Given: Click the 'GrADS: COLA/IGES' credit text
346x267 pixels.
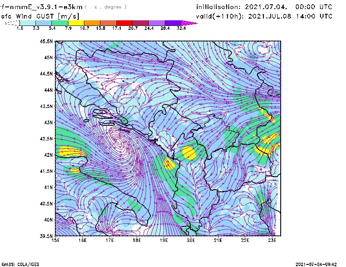Looking at the screenshot, I should (20, 264).
